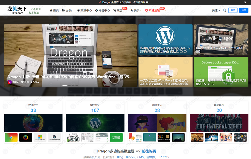251x159 pixels.
Task: Open the 软件应用 category title
Action: tap(33, 105)
